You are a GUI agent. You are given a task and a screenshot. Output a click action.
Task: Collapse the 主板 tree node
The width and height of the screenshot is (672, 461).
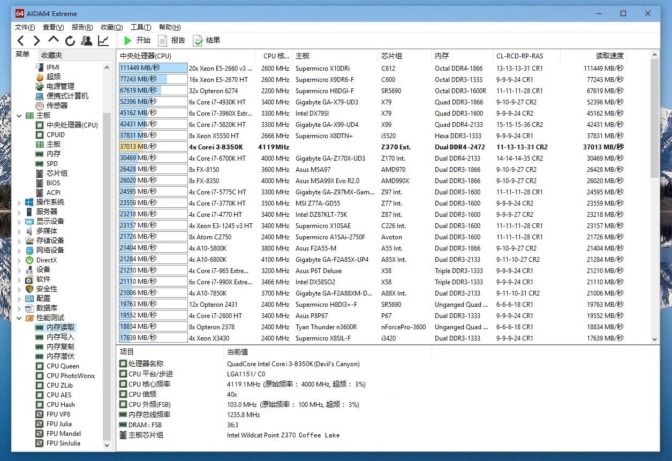(x=19, y=115)
